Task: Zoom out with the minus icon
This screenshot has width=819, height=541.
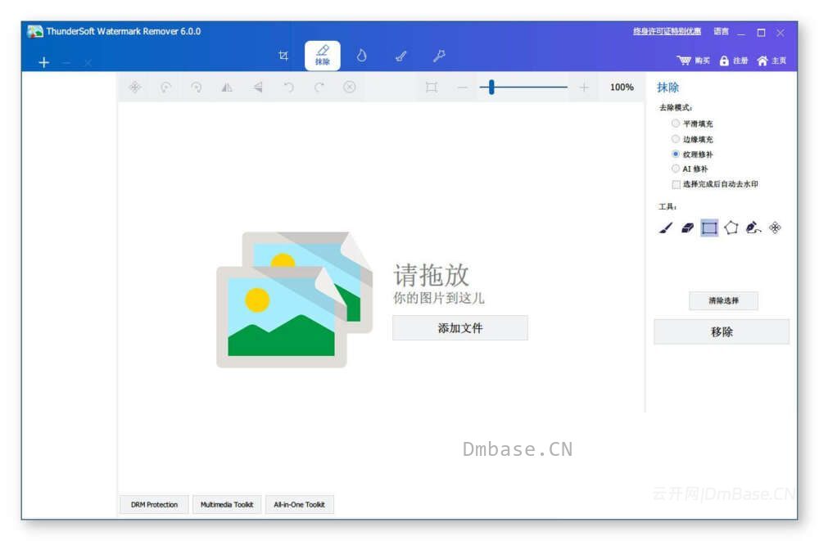Action: pyautogui.click(x=462, y=88)
